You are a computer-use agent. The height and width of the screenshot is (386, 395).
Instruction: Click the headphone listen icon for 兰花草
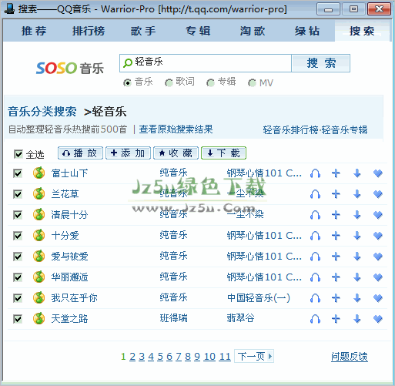[315, 194]
